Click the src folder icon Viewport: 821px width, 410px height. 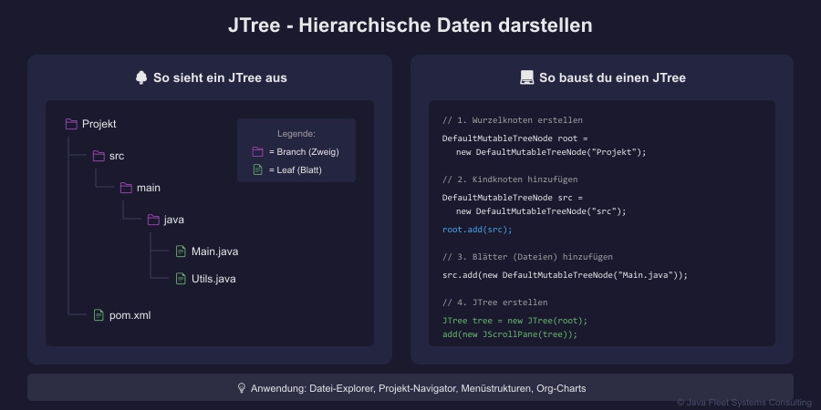99,156
